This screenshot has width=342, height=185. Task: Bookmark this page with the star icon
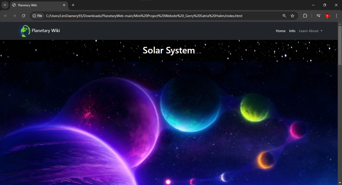292,16
